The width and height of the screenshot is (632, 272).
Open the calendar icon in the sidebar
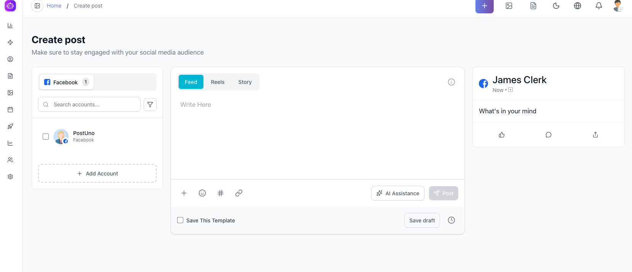tap(10, 109)
